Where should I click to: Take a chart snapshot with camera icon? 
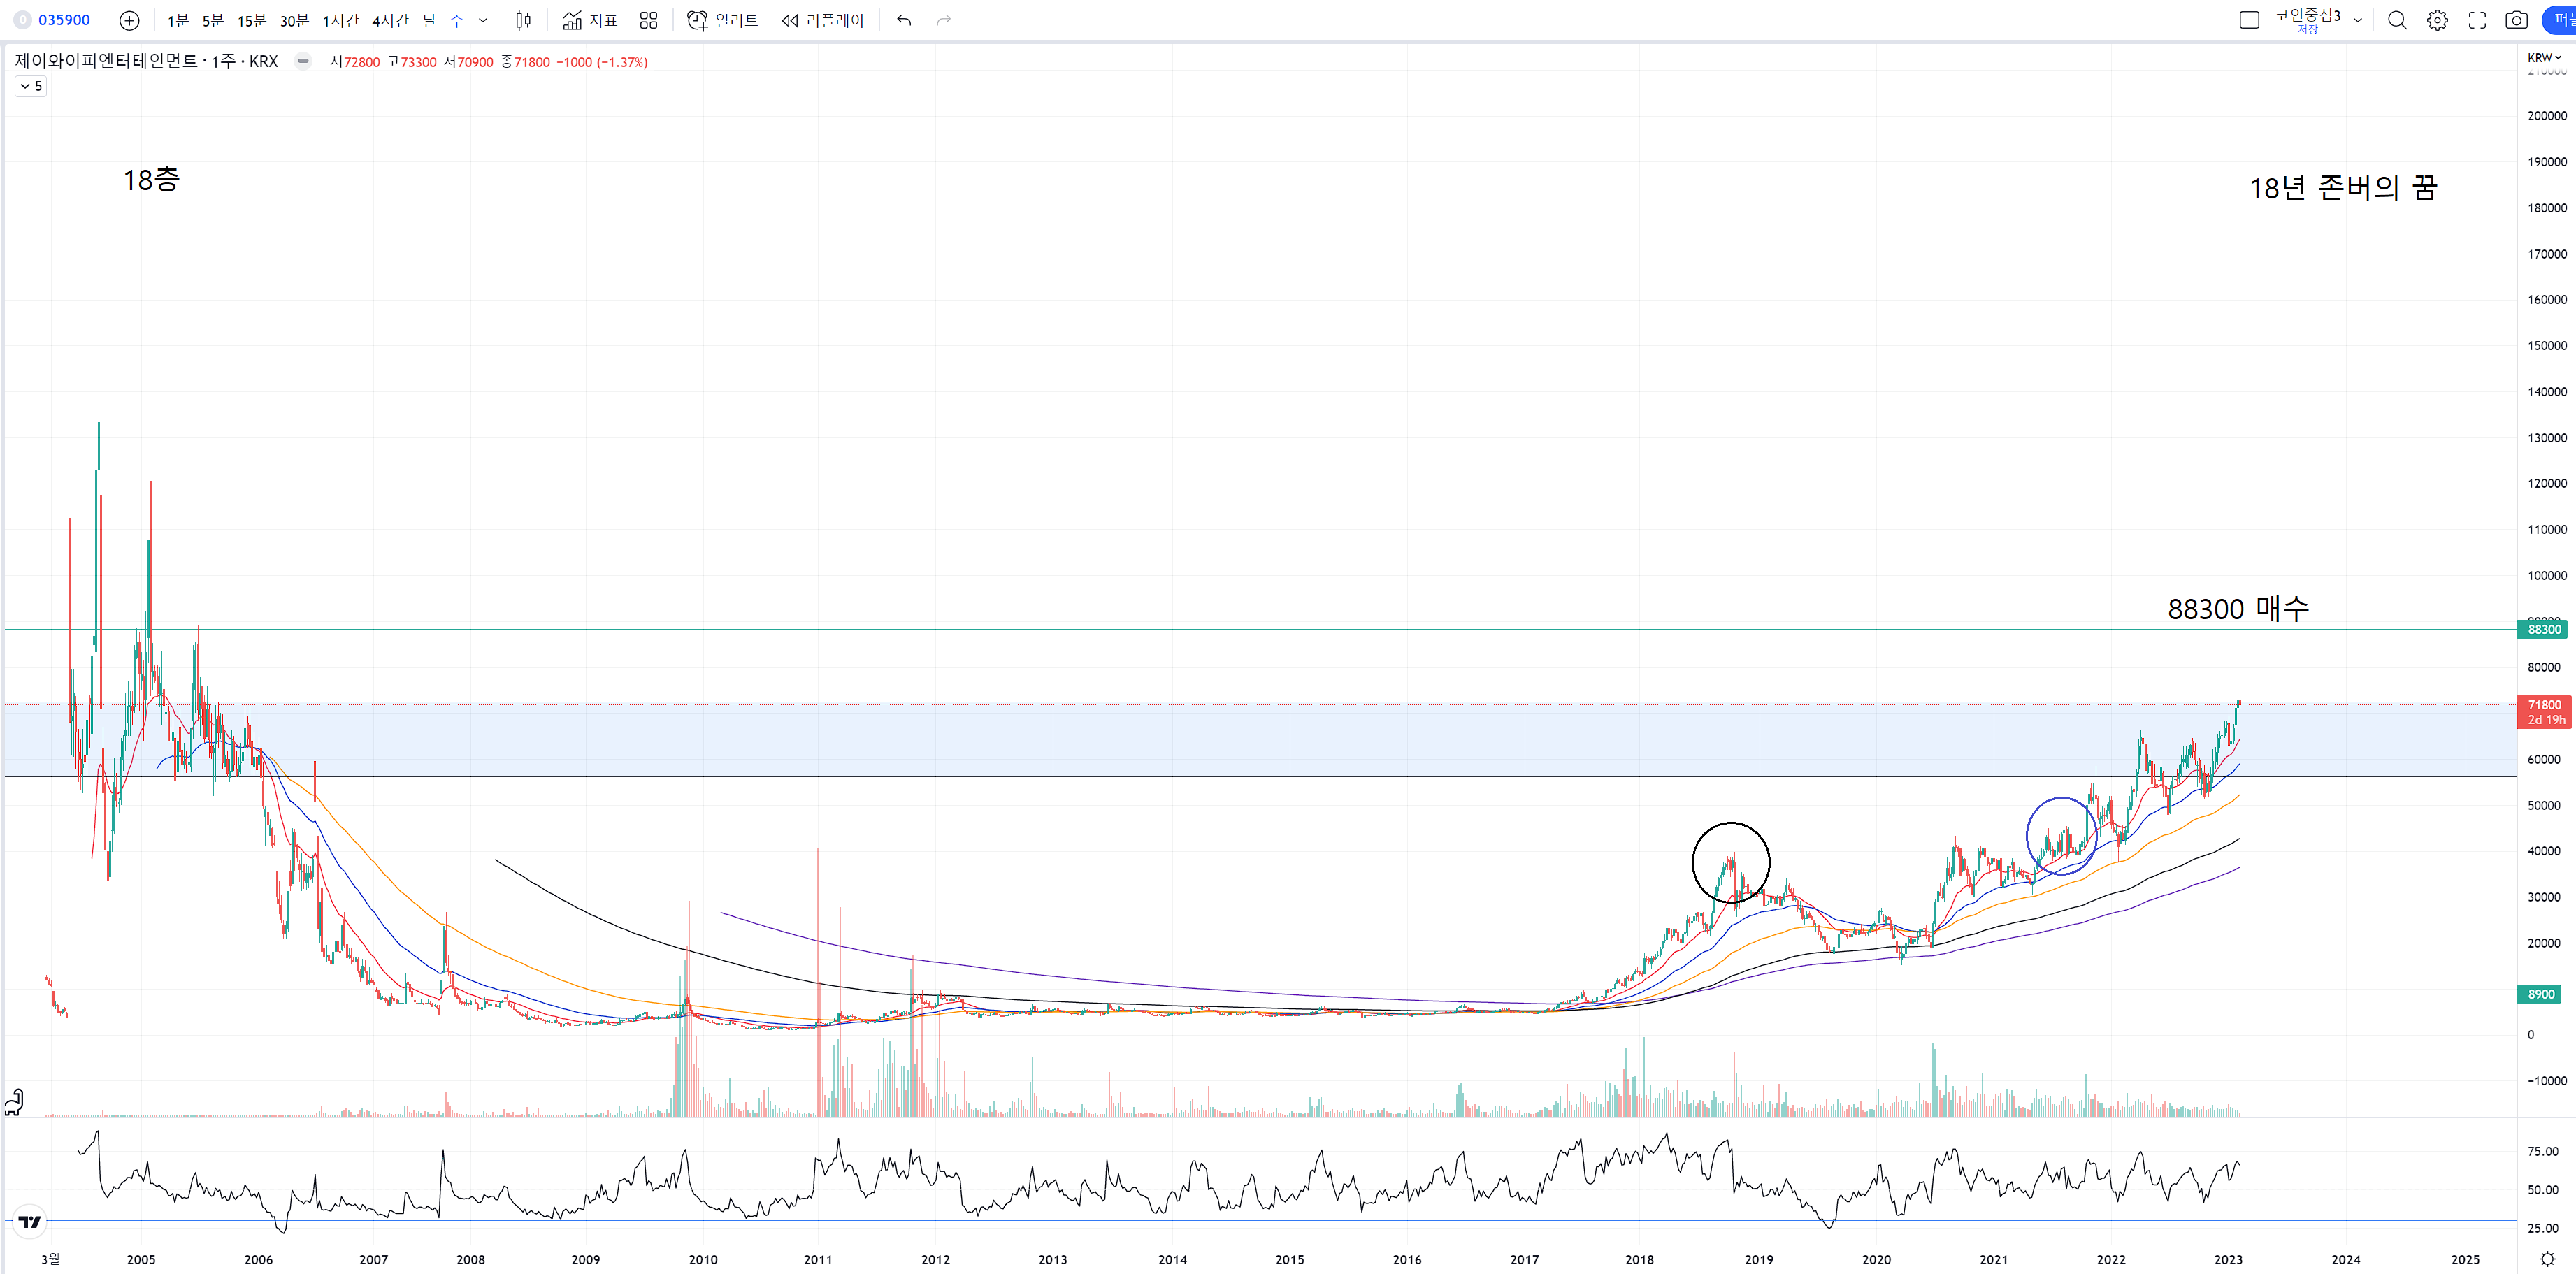point(2516,20)
